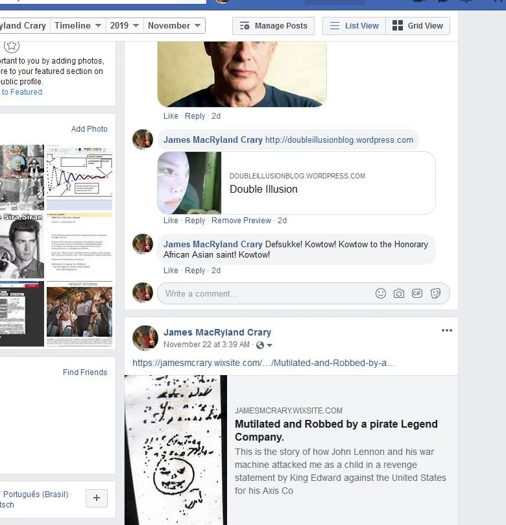
Task: Click the post author's profile picture
Action: (x=145, y=338)
